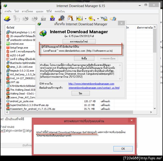Select the Aegisub-3.0.2-32.exe file row

coord(21,71)
